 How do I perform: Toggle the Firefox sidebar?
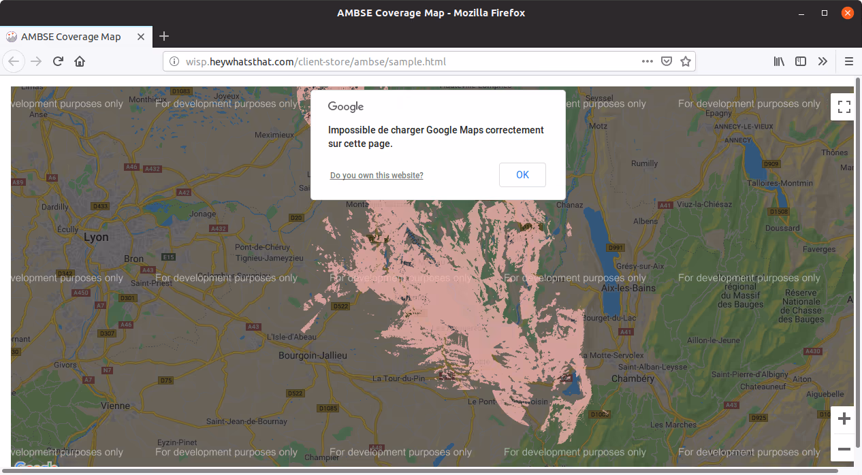pos(801,61)
